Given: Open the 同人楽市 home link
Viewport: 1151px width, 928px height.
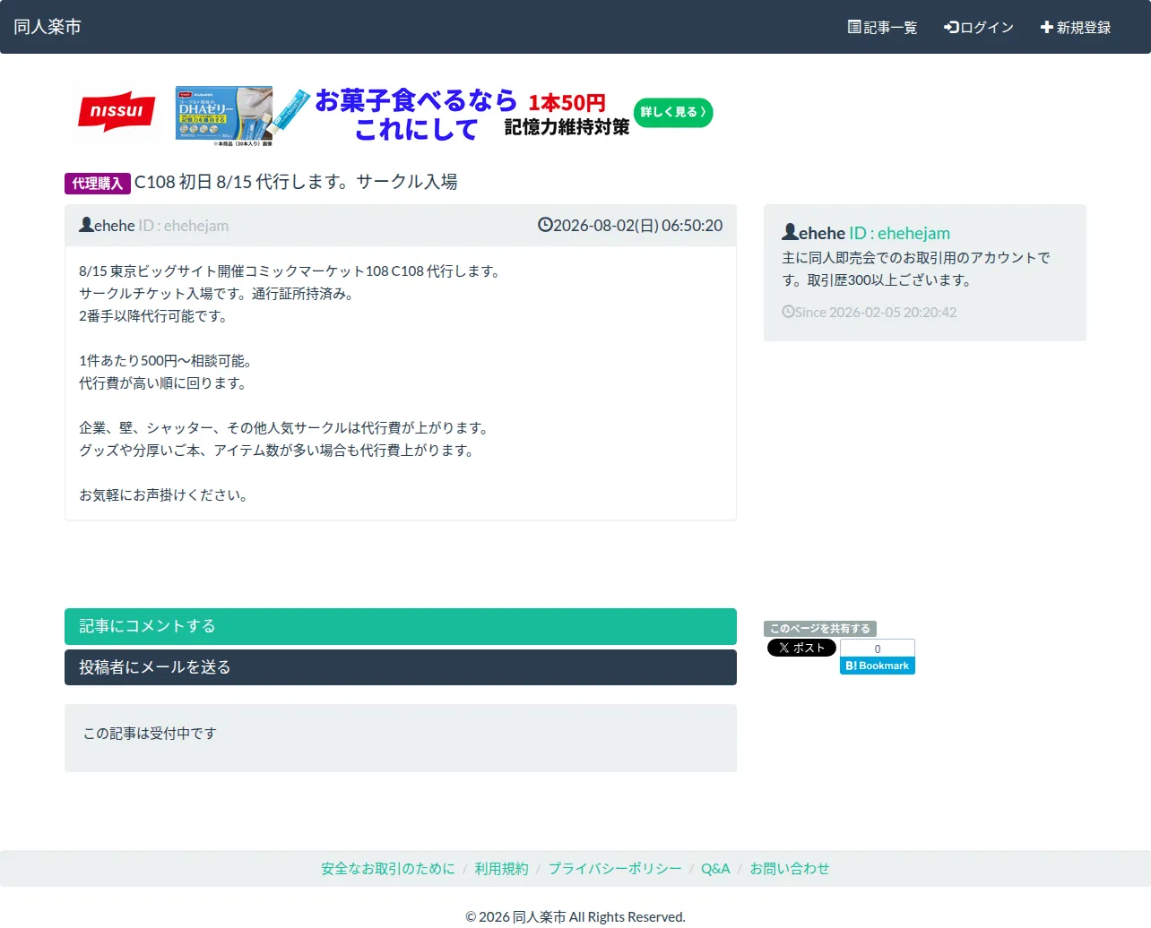Looking at the screenshot, I should [48, 27].
